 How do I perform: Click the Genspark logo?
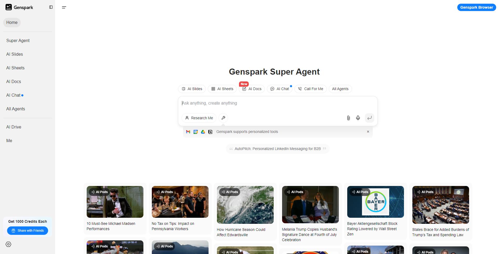point(19,7)
